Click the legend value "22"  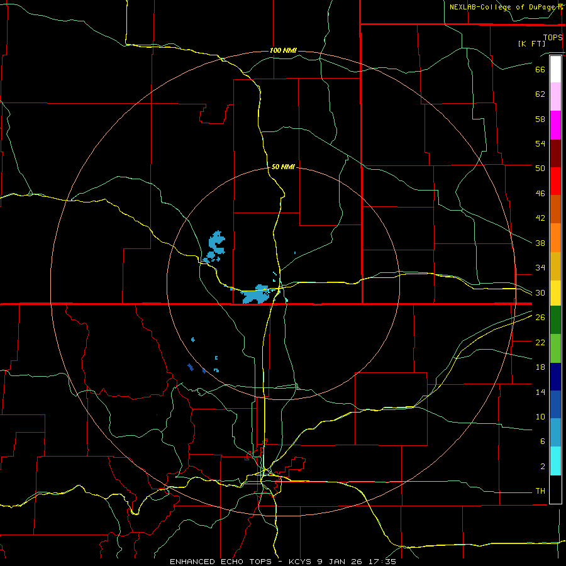[x=540, y=342]
